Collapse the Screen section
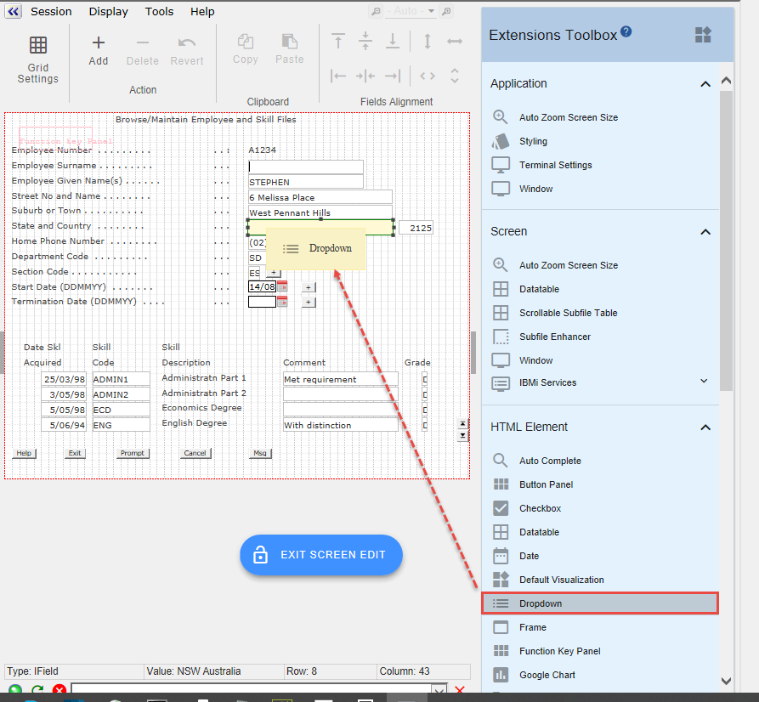 click(x=705, y=232)
